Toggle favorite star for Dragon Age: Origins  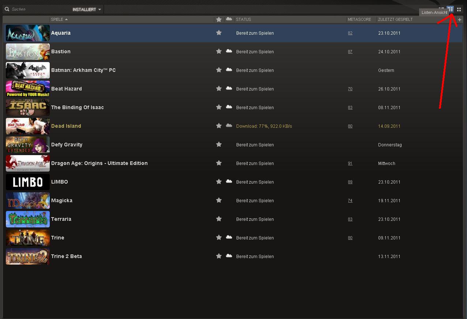click(219, 163)
